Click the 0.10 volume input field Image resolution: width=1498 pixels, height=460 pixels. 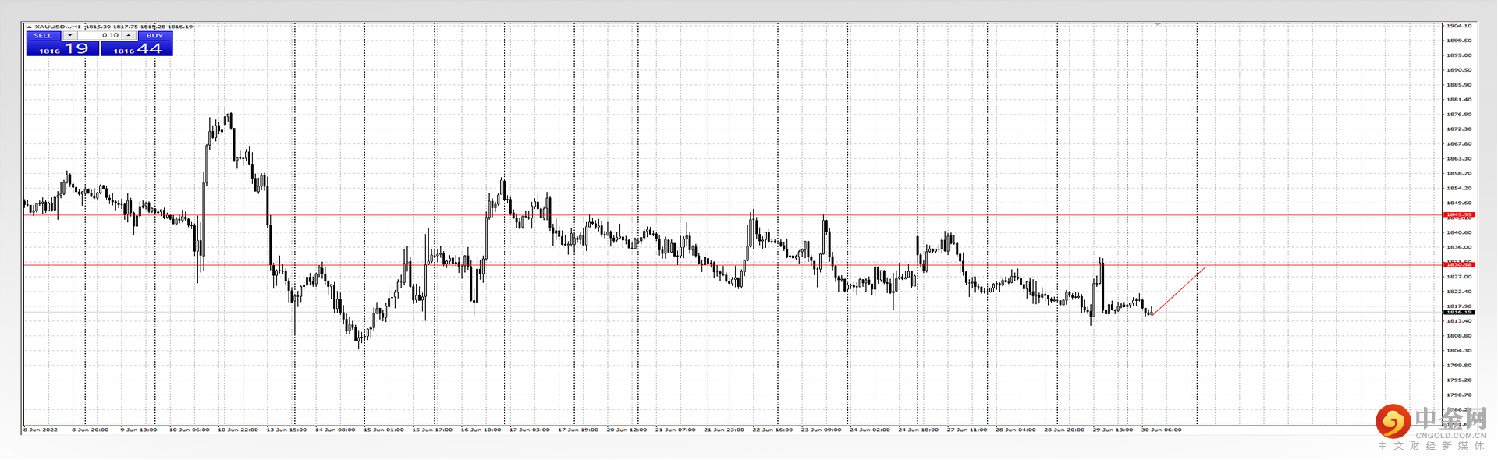[x=100, y=36]
